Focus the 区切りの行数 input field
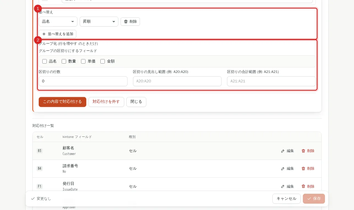The width and height of the screenshot is (354, 210). (83, 81)
